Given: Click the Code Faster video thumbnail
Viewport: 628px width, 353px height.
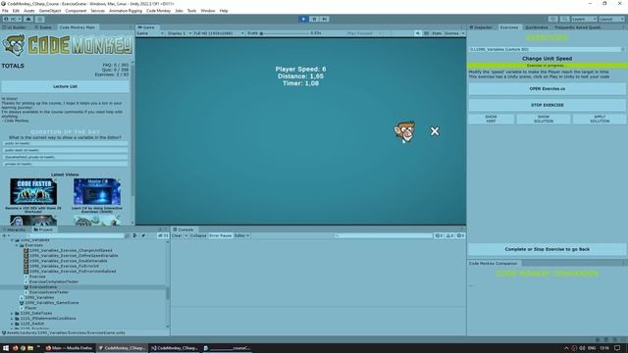Looking at the screenshot, I should [x=33, y=191].
